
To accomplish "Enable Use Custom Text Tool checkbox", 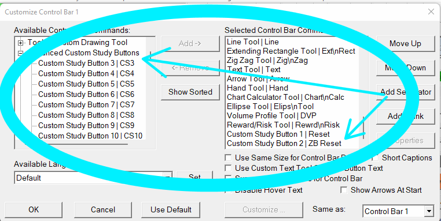I will (x=229, y=168).
